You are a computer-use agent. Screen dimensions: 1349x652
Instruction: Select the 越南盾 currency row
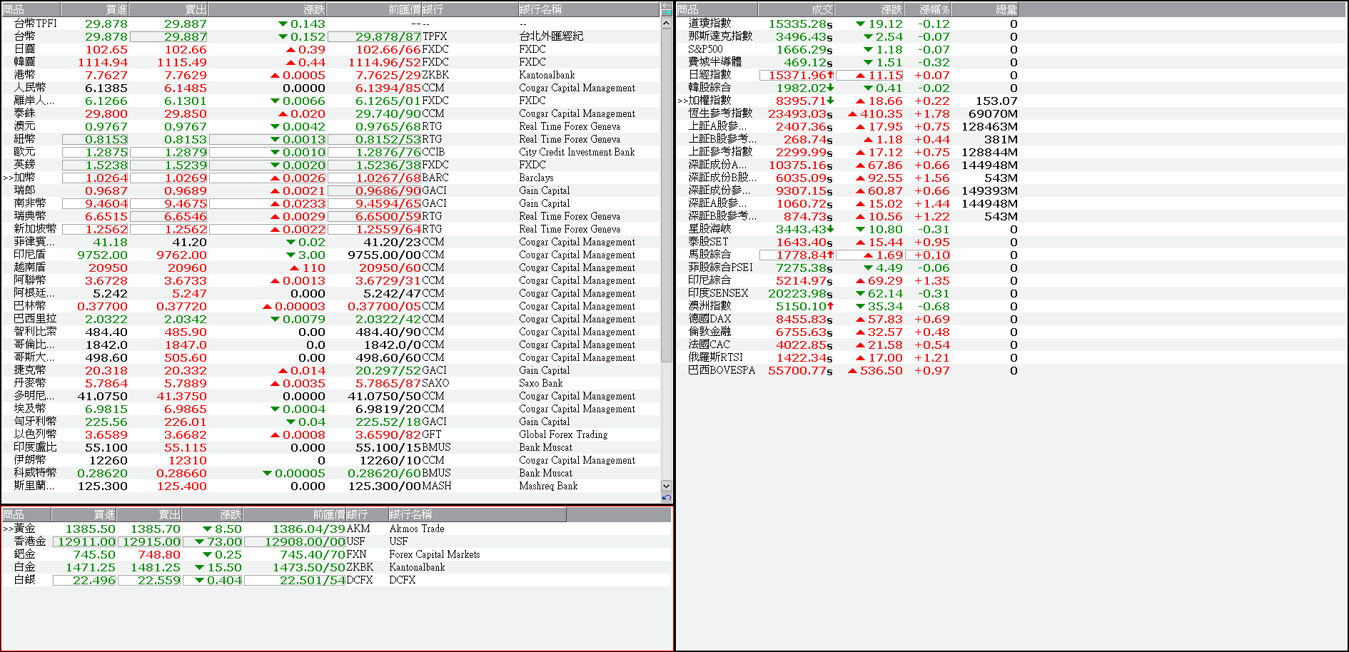[330, 268]
